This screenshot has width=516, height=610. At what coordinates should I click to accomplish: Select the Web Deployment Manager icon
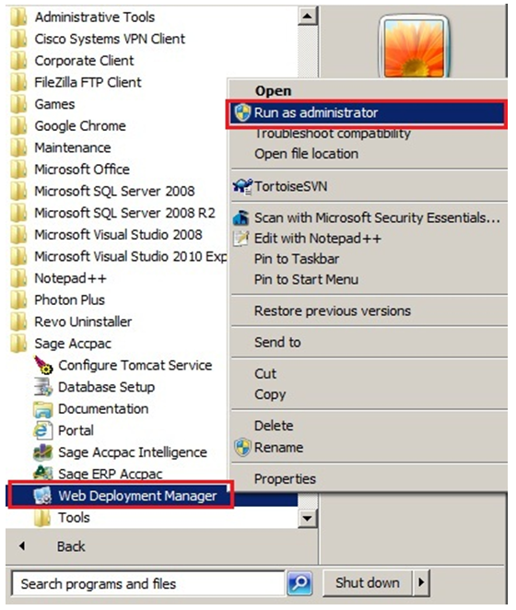(x=42, y=496)
